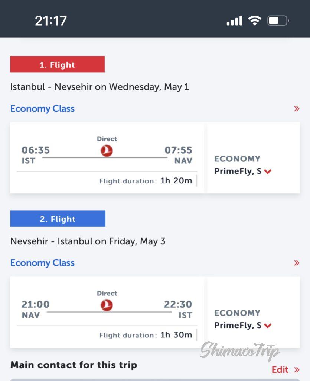Viewport: 310px width, 381px height.
Task: Tap the Turkish Airlines logo on second flight
Action: [x=107, y=305]
